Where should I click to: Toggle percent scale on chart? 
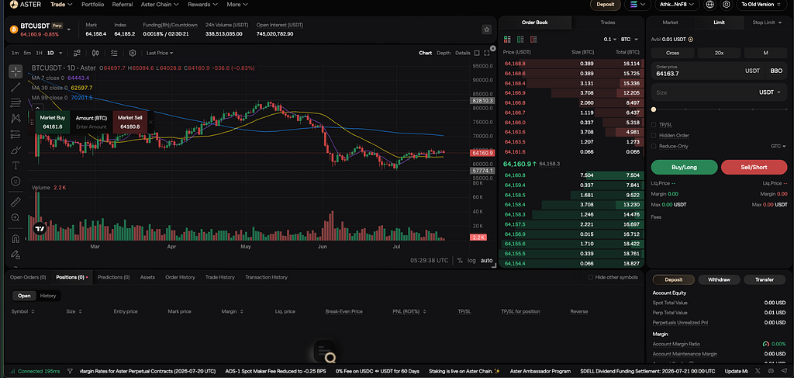coord(460,260)
